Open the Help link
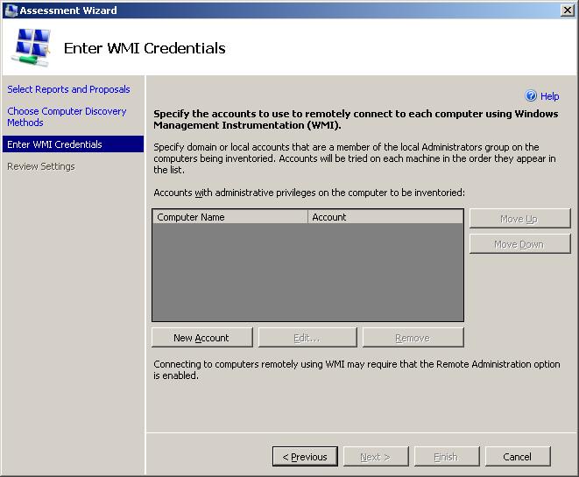 [x=549, y=96]
